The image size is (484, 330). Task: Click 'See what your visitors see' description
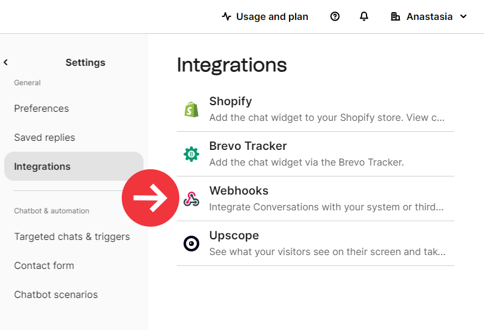click(327, 252)
